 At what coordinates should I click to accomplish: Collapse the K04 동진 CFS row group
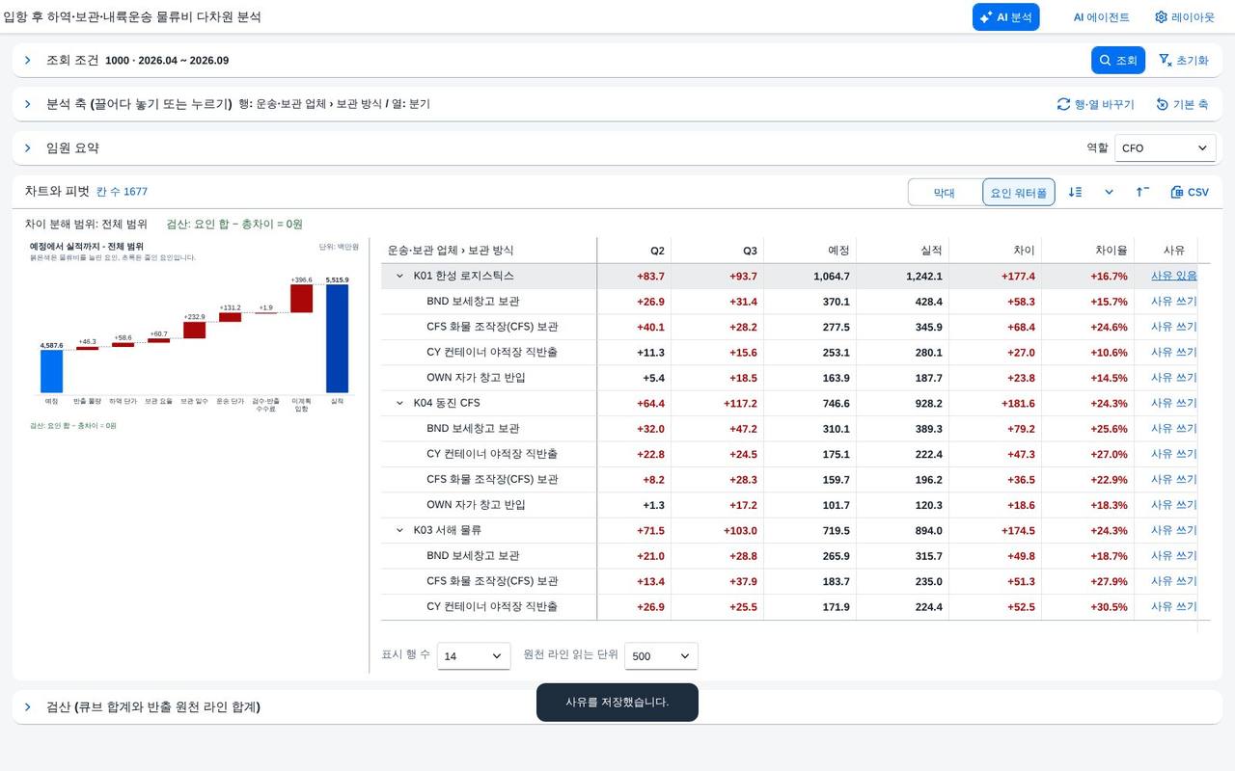point(399,403)
